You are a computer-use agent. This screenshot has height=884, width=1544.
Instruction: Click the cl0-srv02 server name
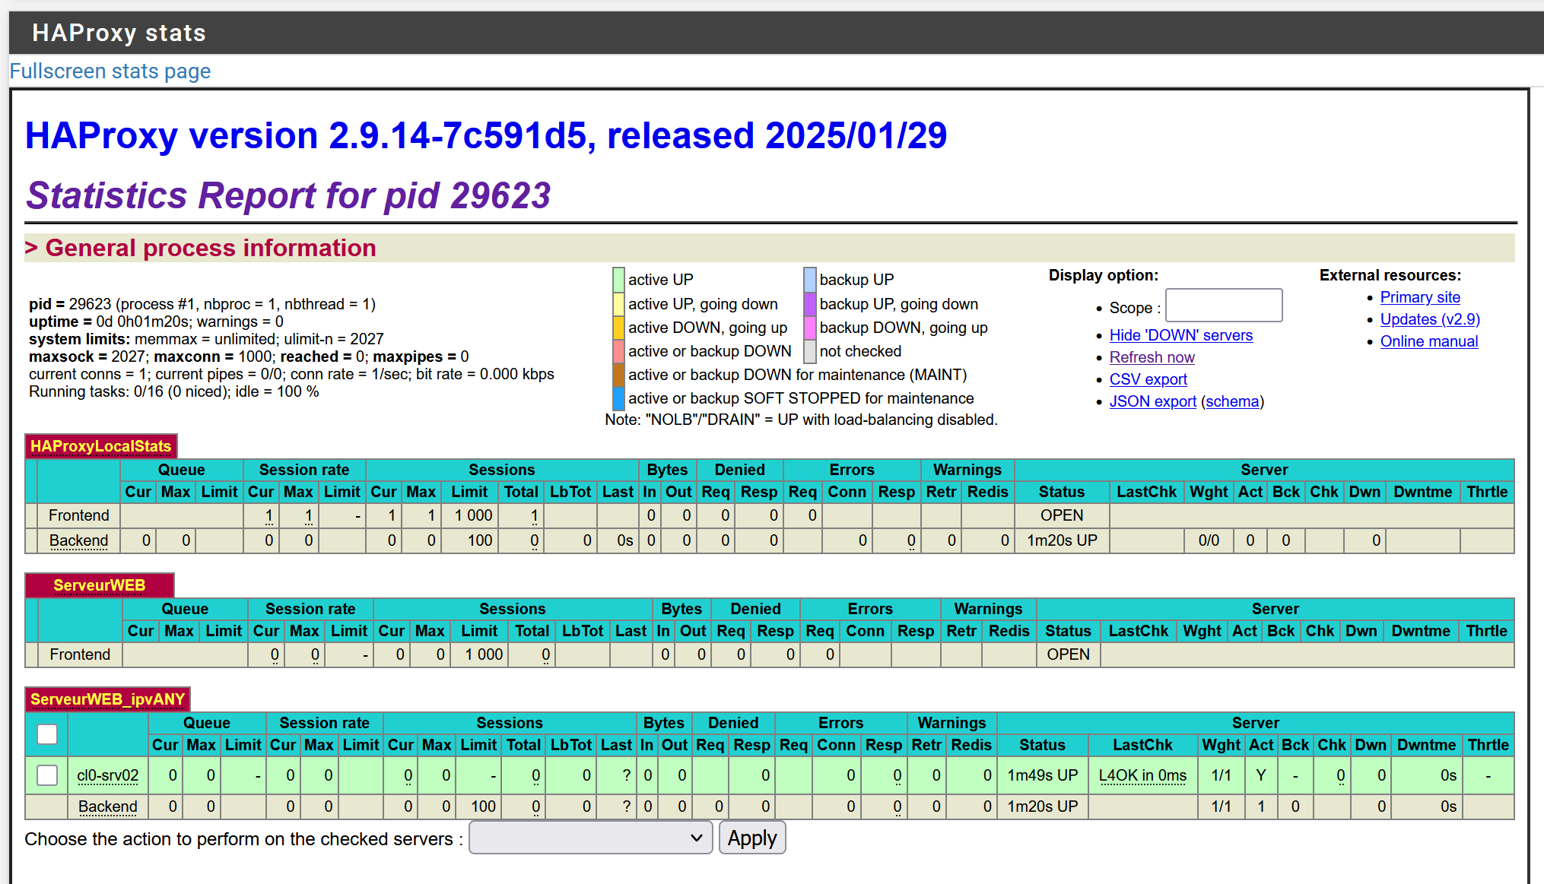(x=108, y=775)
